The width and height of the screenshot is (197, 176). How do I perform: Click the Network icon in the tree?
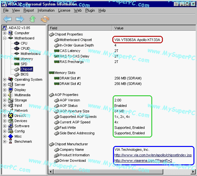(x=10, y=110)
